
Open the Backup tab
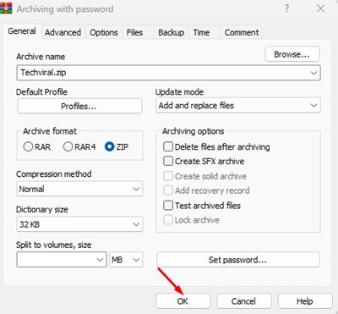coord(171,32)
